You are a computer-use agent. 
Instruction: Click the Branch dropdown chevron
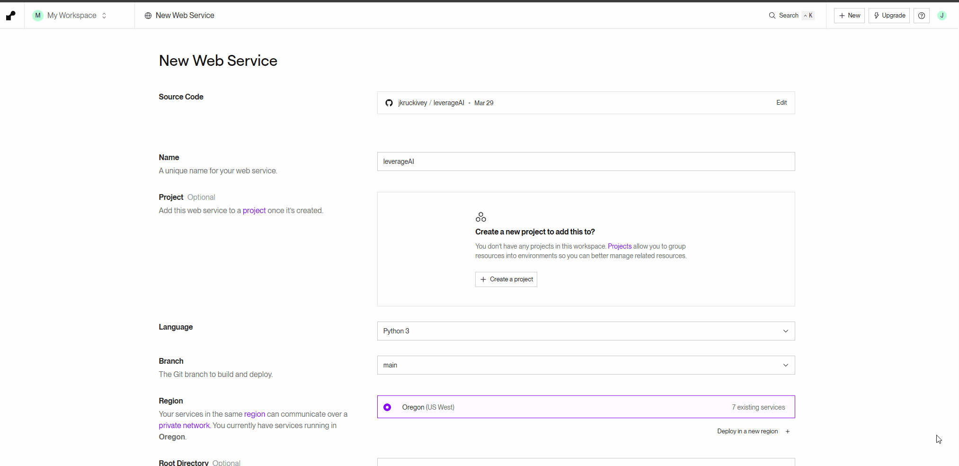(x=786, y=365)
